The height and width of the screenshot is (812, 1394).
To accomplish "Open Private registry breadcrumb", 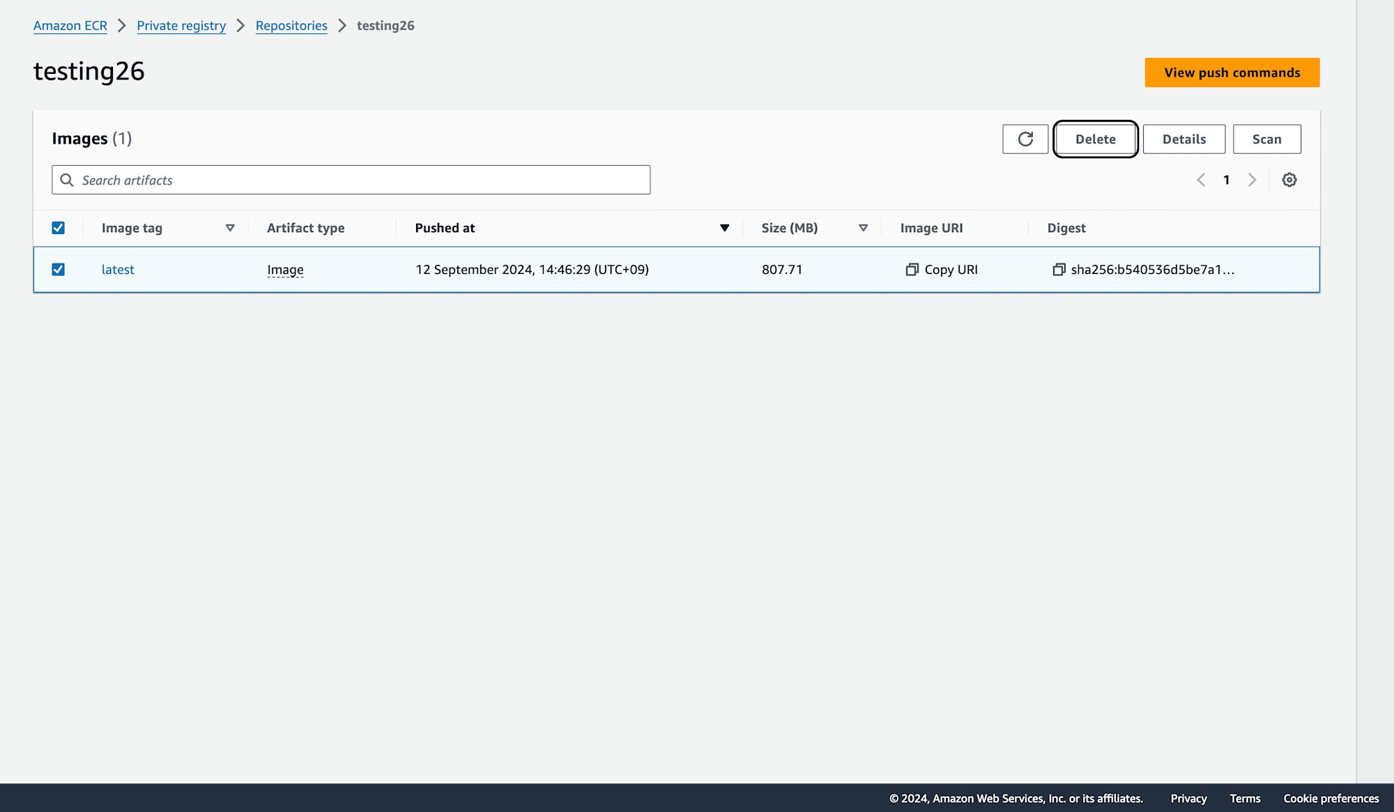I will click(181, 26).
